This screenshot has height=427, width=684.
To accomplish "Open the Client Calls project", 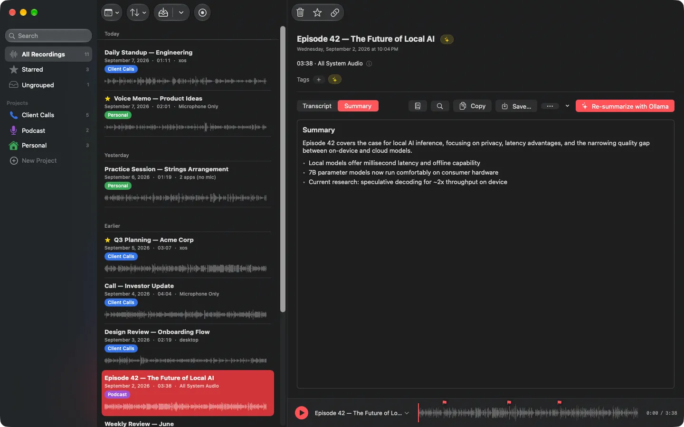I will point(48,115).
